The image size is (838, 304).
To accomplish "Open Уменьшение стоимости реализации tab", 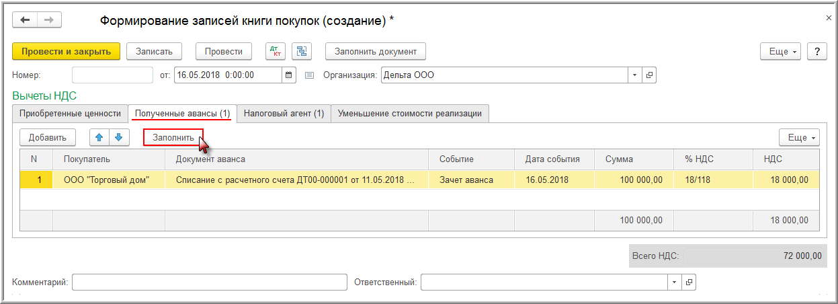I will (410, 114).
